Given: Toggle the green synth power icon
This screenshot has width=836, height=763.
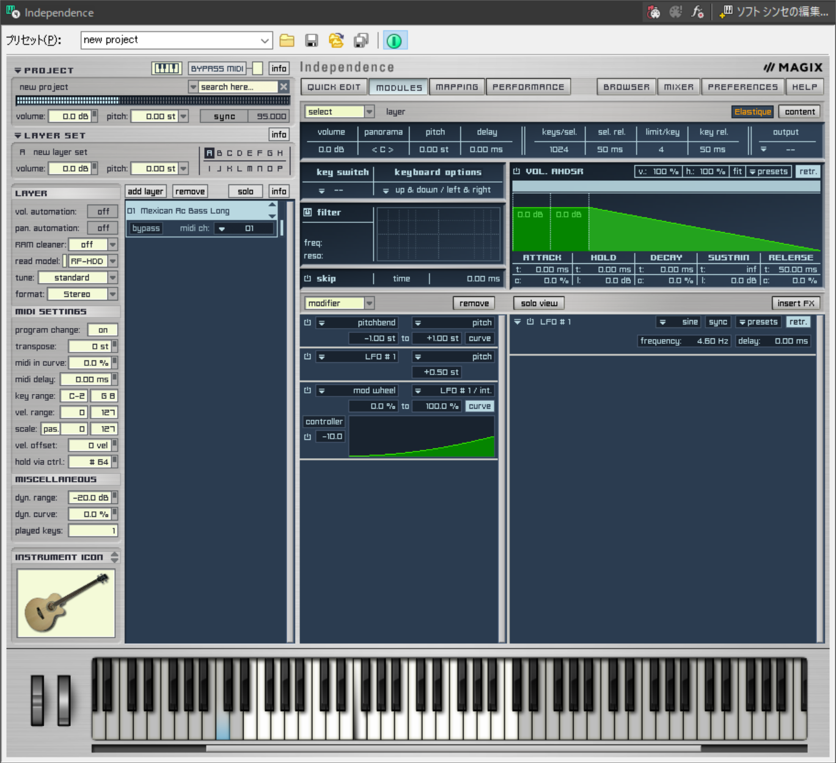Looking at the screenshot, I should [x=394, y=40].
